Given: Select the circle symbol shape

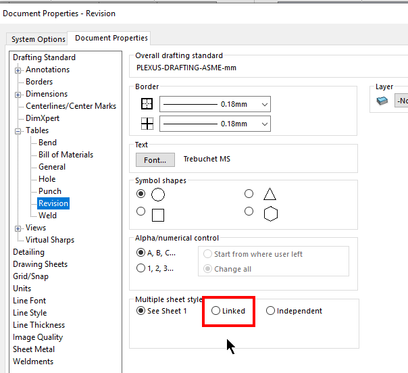Looking at the screenshot, I should (x=141, y=194).
